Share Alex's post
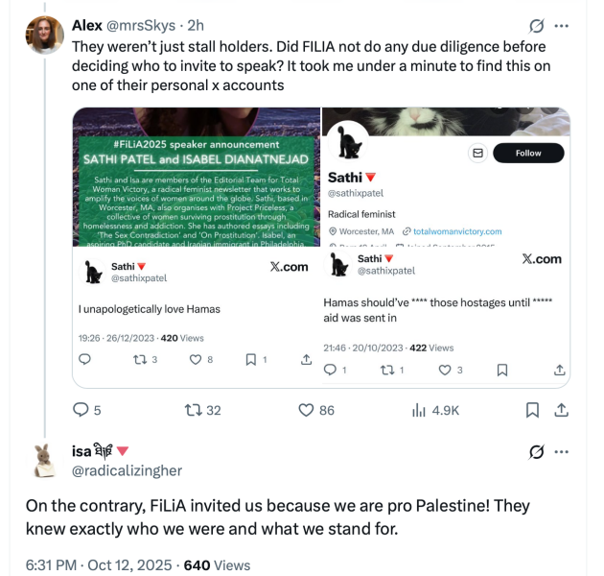 (563, 410)
